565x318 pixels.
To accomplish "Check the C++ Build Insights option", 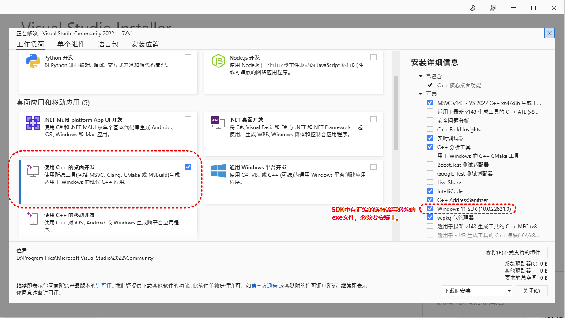I will tap(430, 129).
